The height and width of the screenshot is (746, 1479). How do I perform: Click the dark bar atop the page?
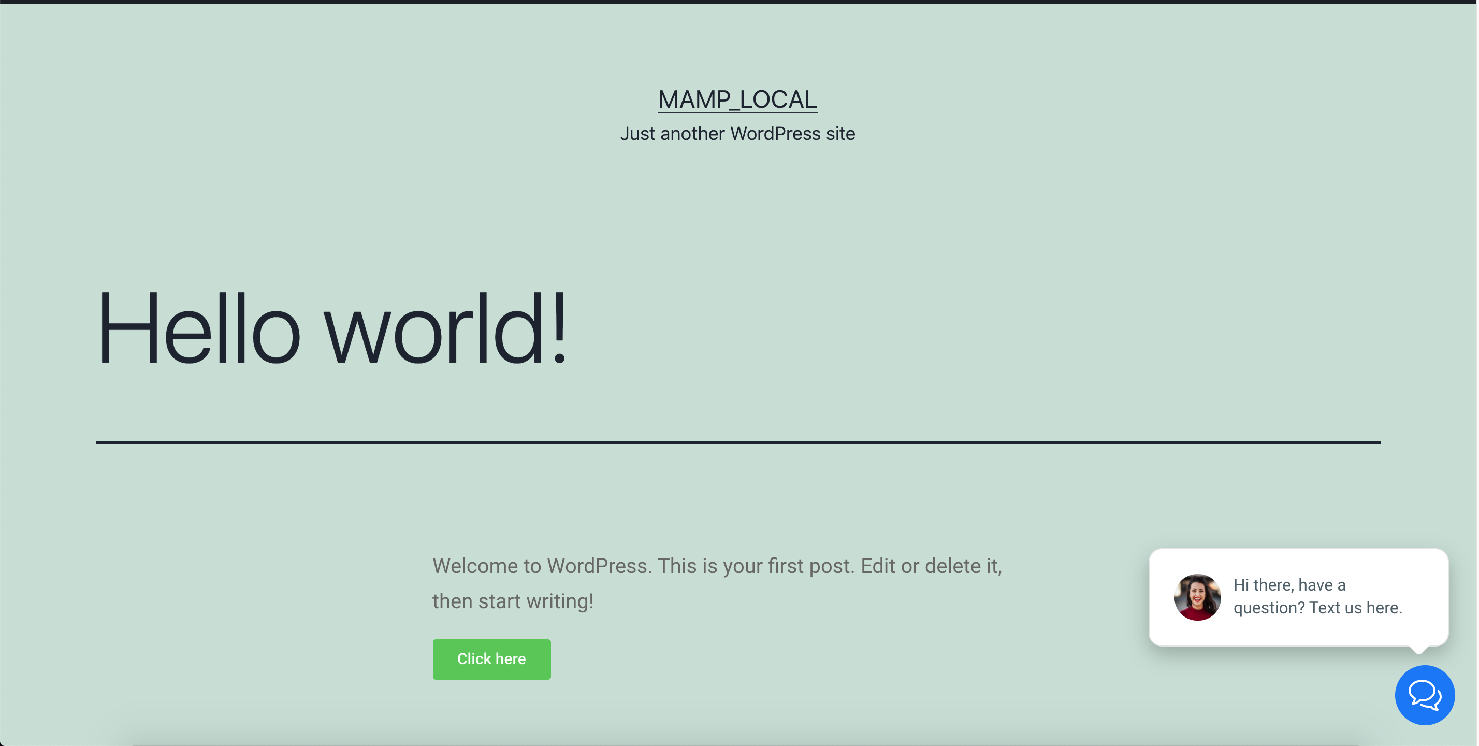click(x=738, y=2)
